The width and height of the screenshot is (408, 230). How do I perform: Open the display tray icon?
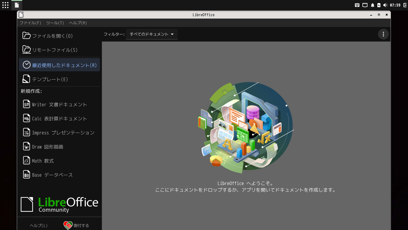point(365,5)
